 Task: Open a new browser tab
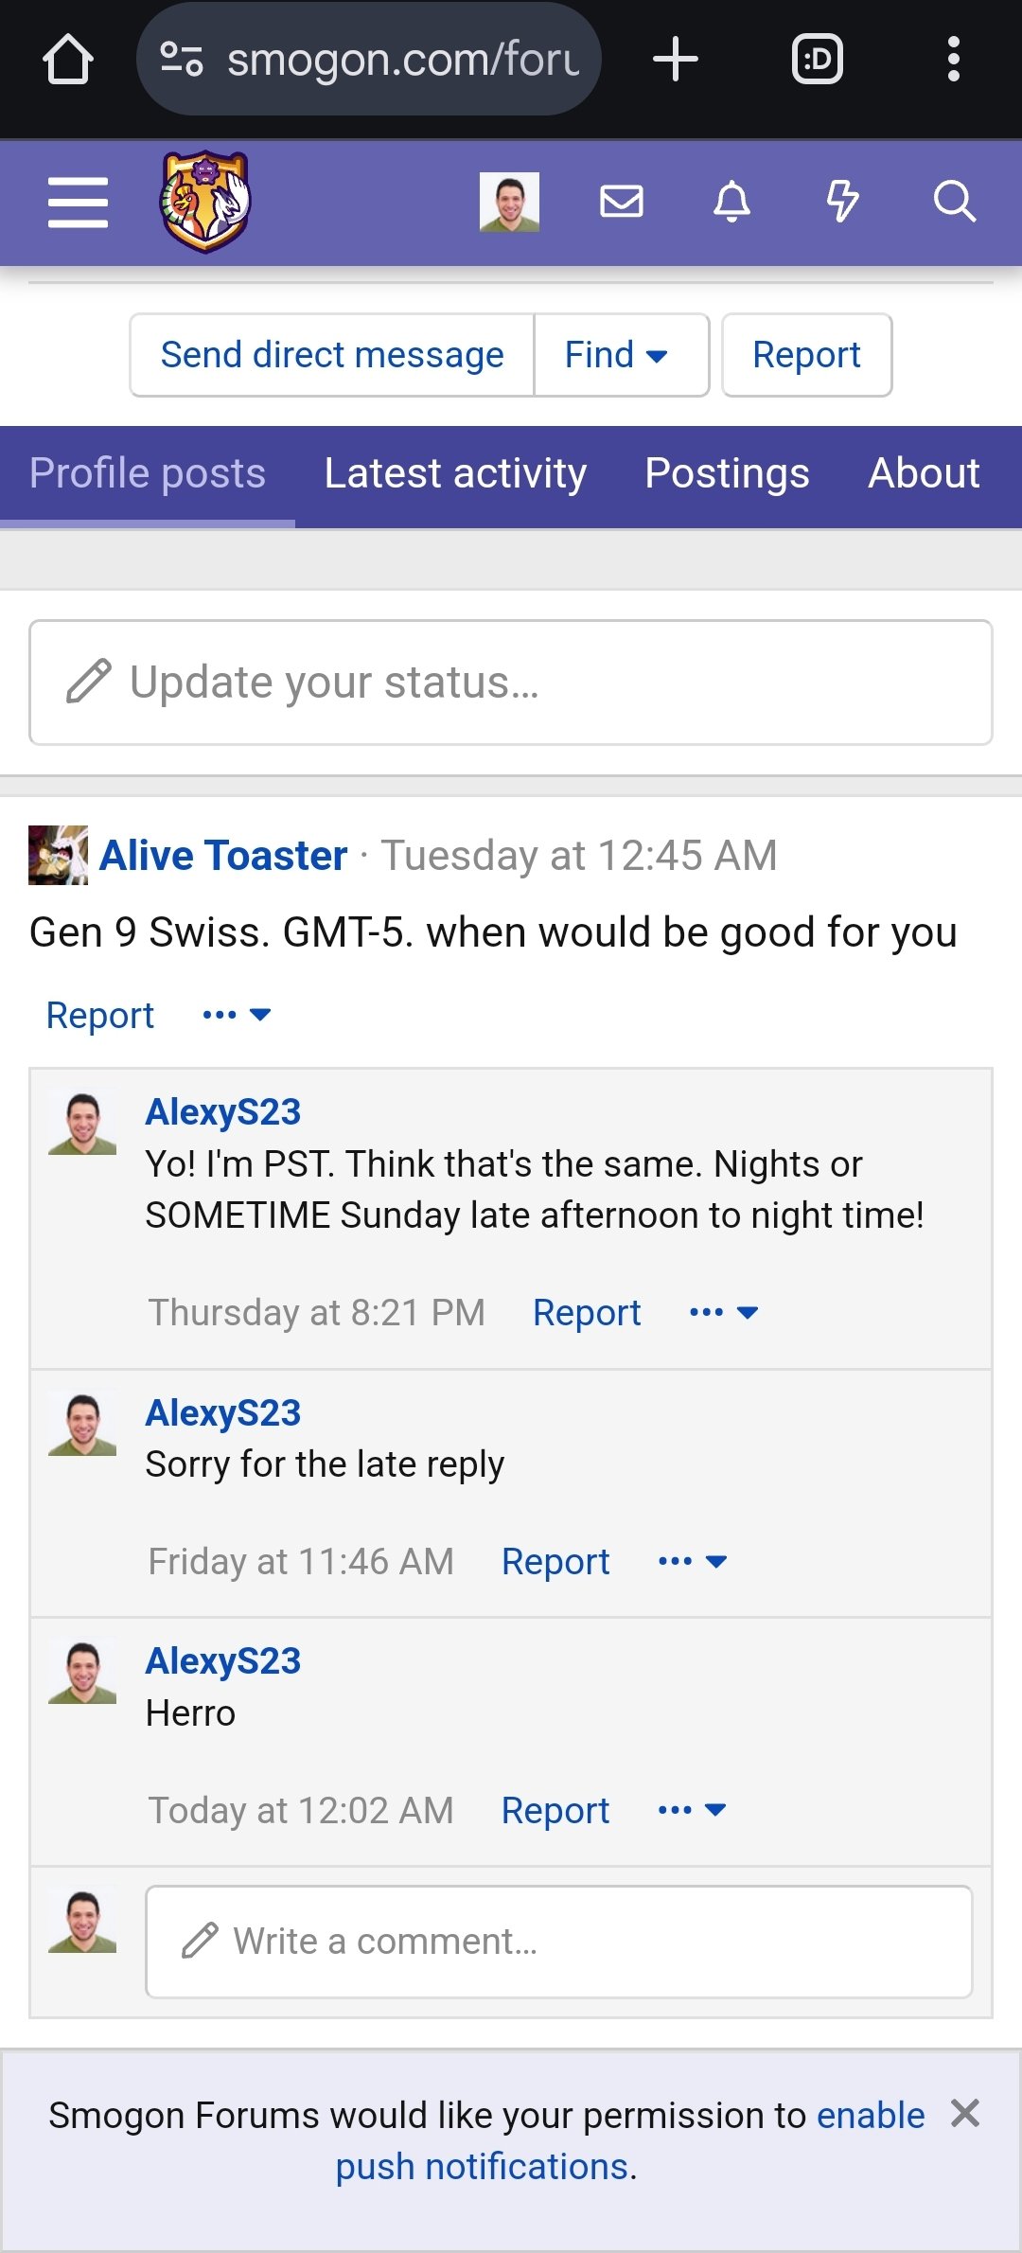click(x=676, y=60)
